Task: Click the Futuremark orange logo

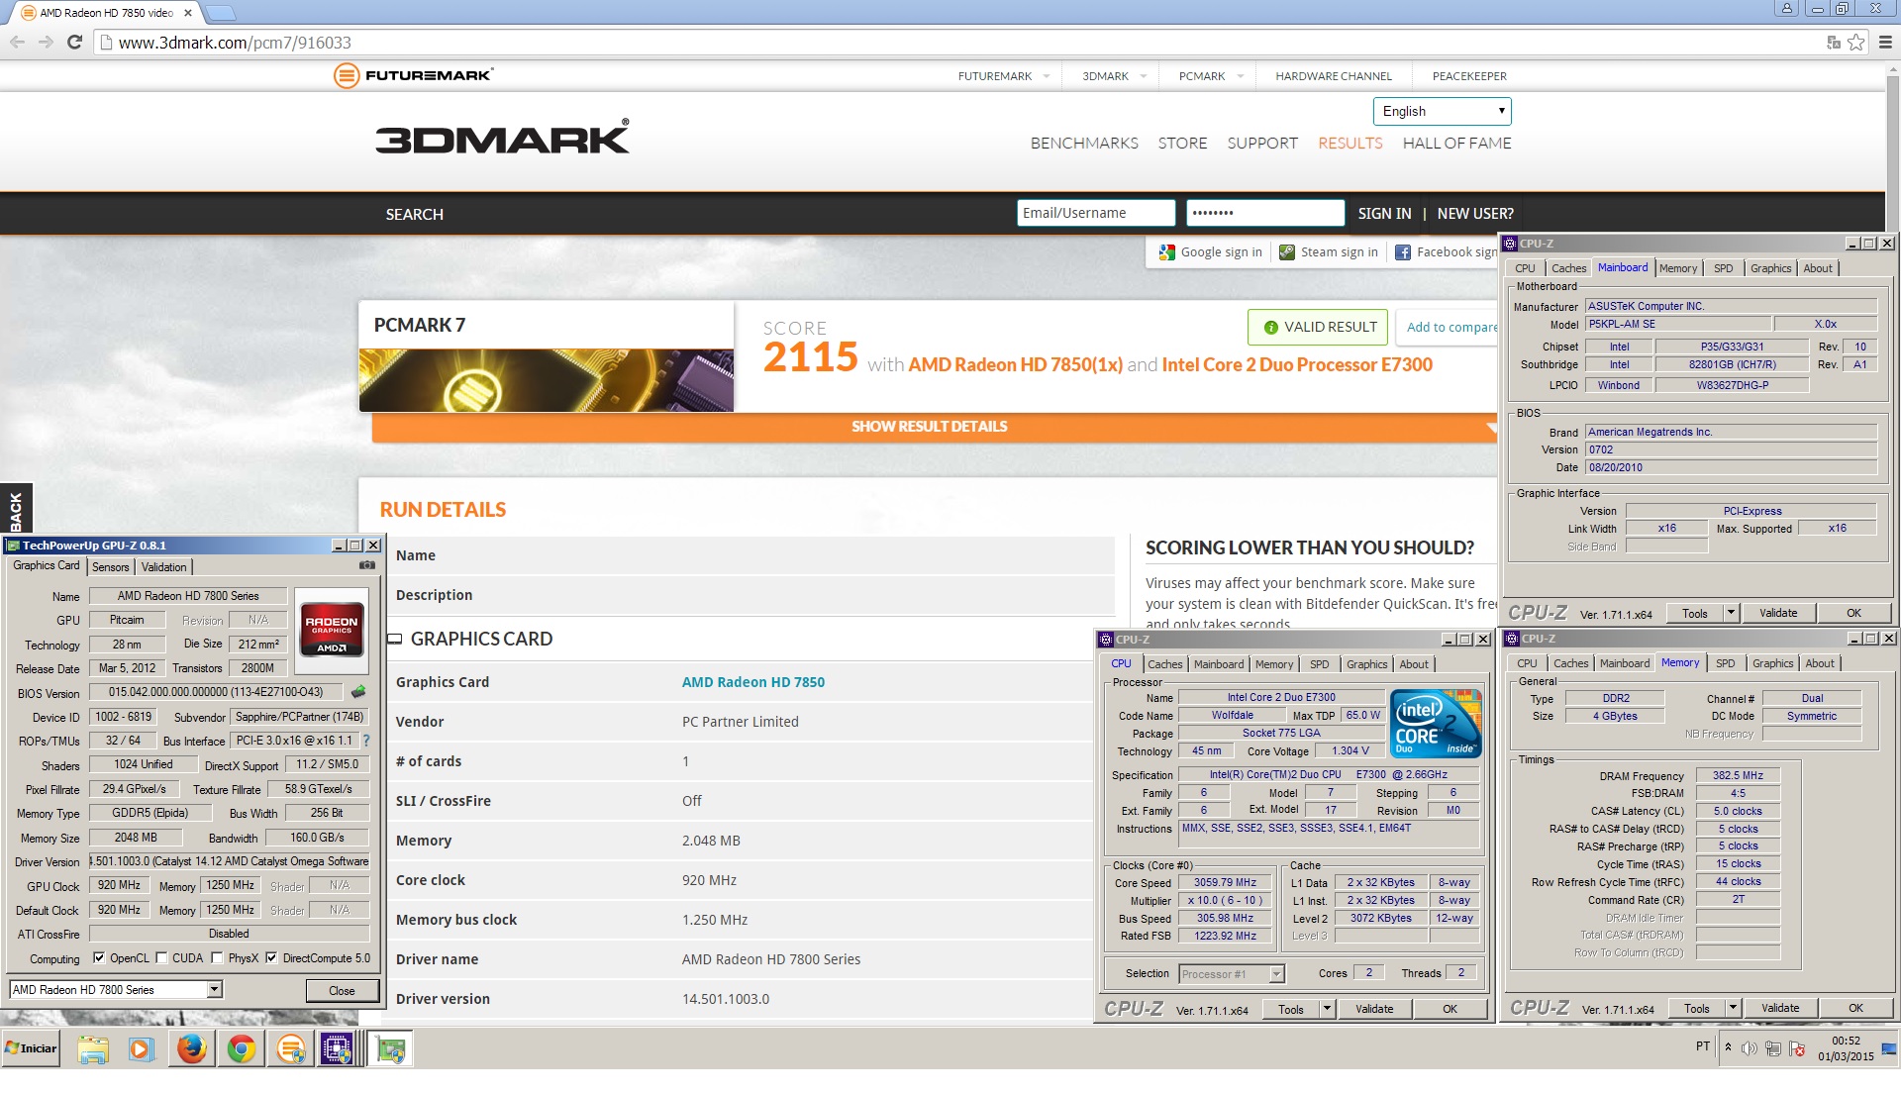Action: click(414, 75)
